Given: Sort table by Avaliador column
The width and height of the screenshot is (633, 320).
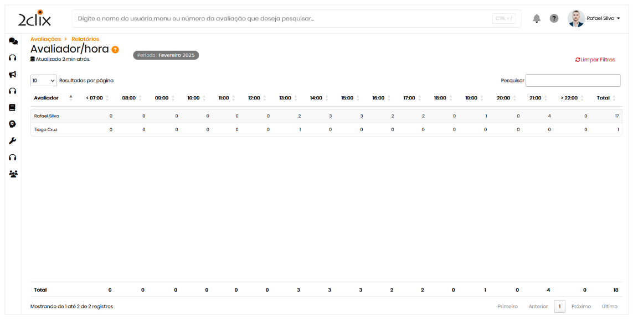Looking at the screenshot, I should 47,98.
